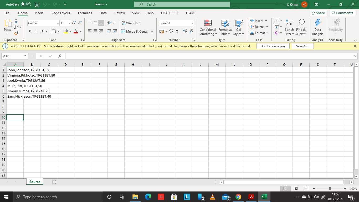The image size is (359, 202).
Task: Open the General number format dropdown
Action: coord(192,23)
